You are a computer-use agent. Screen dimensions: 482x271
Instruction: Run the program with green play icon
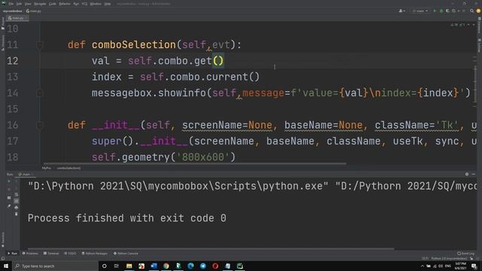(x=435, y=11)
